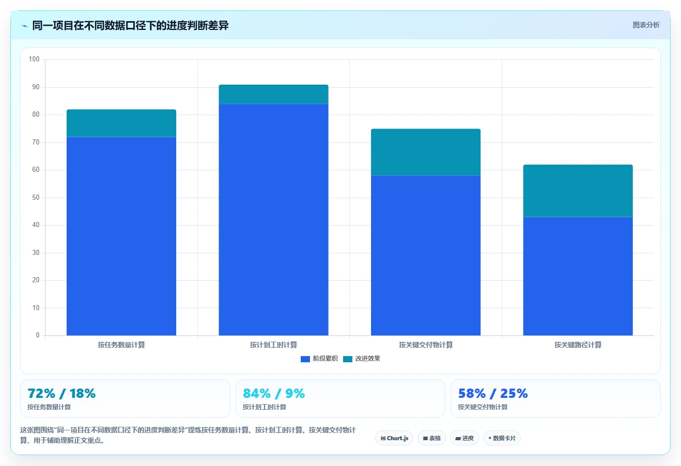Click the chart title 同一项目在不同数据口径下的进度判断差异
The image size is (681, 466).
[130, 25]
